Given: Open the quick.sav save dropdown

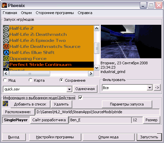Looking at the screenshot, I should pyautogui.click(x=69, y=89).
